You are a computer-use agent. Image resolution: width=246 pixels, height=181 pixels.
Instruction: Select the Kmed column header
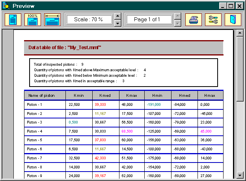106,95
